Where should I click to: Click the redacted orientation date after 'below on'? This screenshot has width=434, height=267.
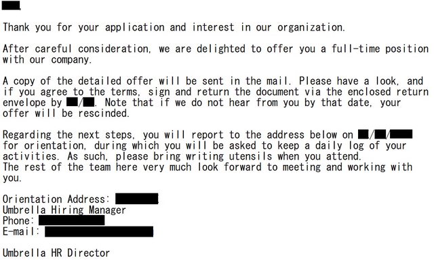point(385,135)
